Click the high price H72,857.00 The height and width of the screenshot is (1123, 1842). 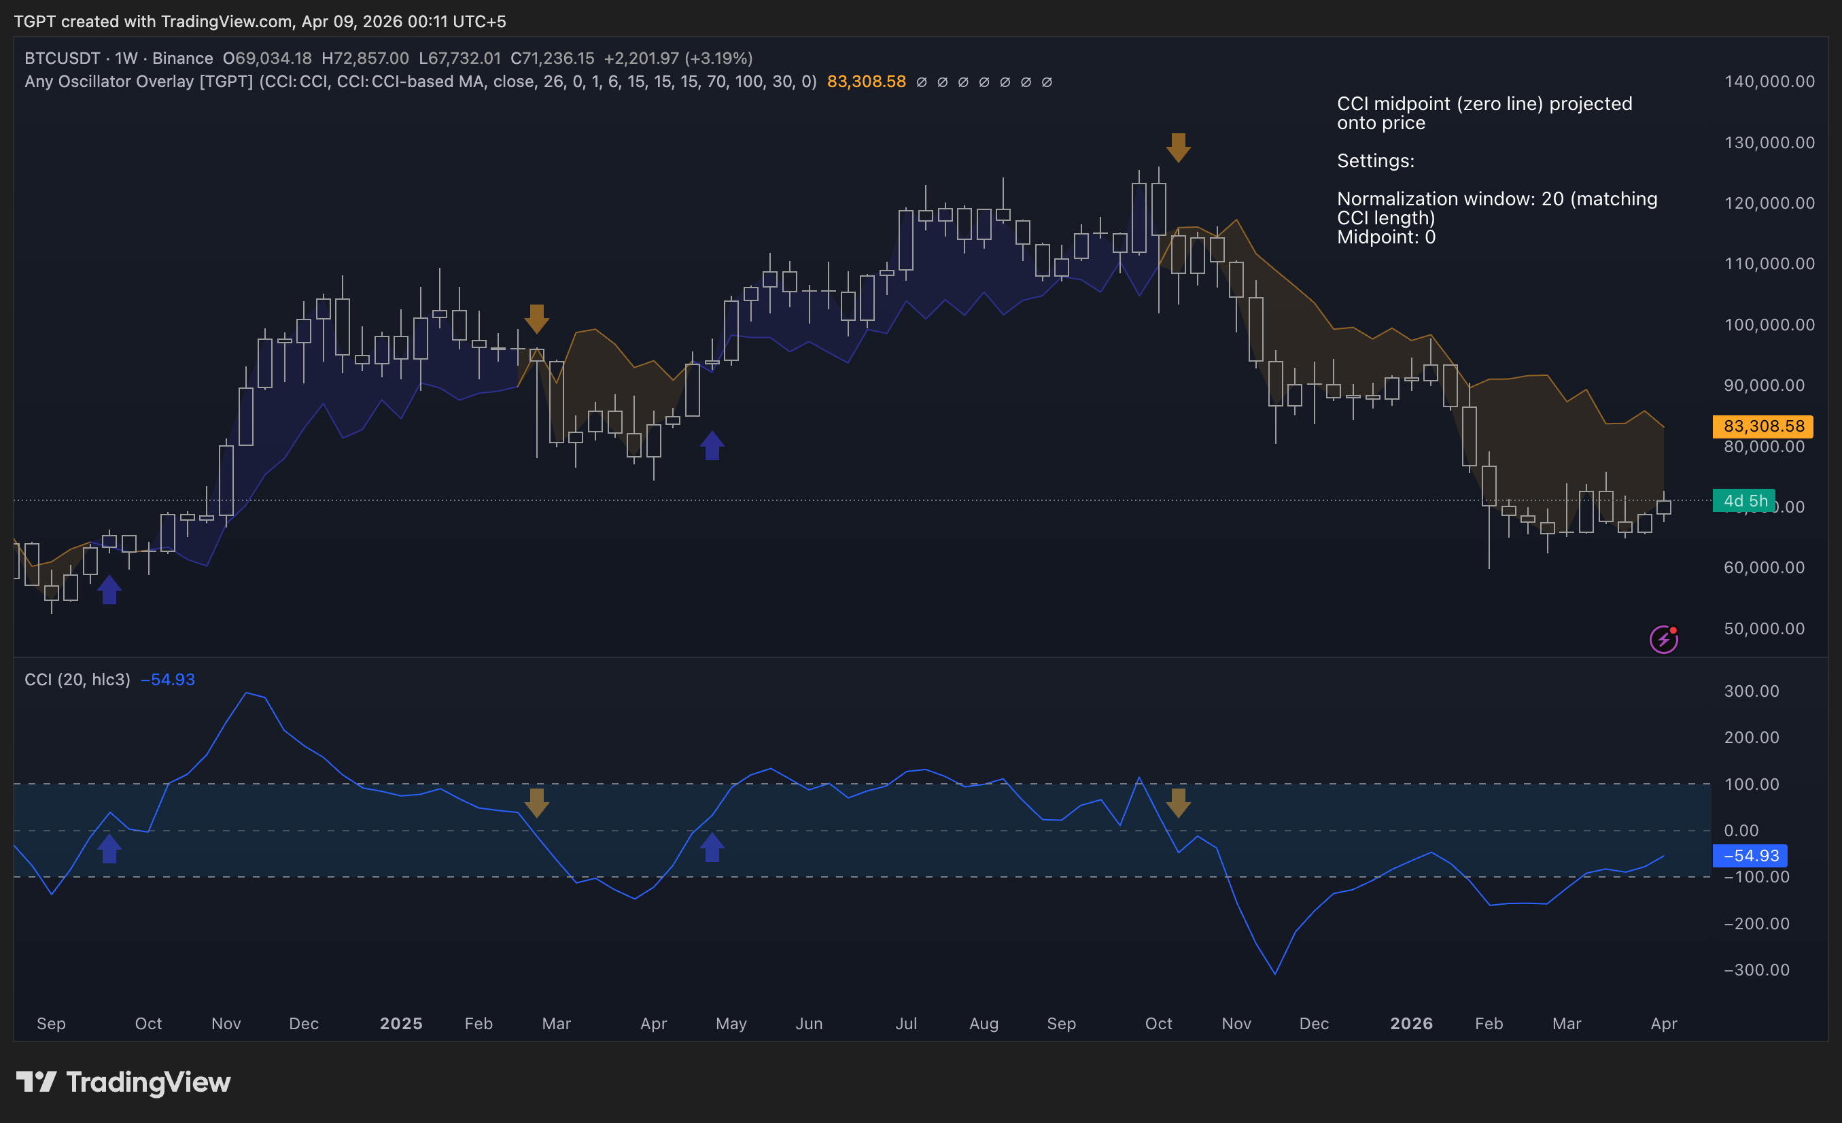pyautogui.click(x=365, y=58)
